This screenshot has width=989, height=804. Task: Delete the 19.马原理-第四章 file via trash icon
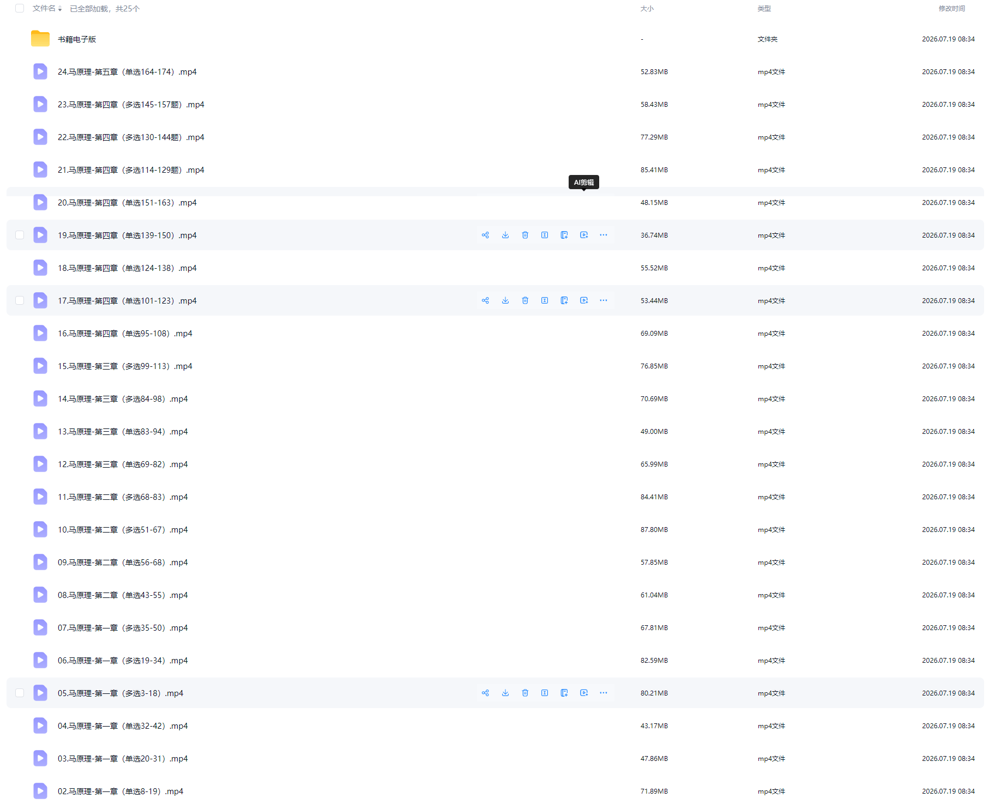pyautogui.click(x=525, y=235)
